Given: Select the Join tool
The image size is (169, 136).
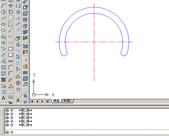Looking at the screenshot, I should (11, 61).
